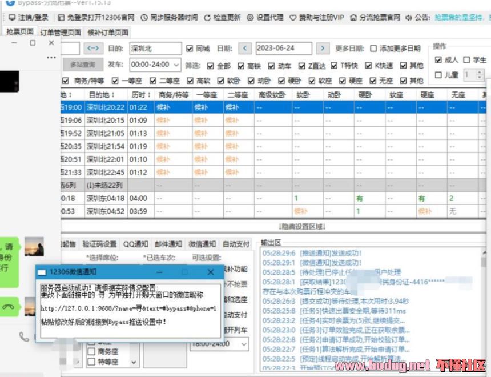Image resolution: width=491 pixels, height=377 pixels.
Task: Check the 儿童 passenger checkbox
Action: coord(438,75)
